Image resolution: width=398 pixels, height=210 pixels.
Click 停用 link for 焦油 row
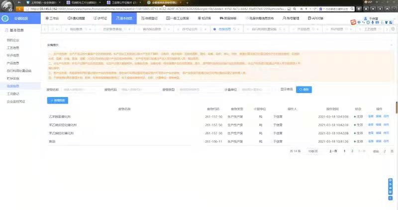(x=386, y=141)
